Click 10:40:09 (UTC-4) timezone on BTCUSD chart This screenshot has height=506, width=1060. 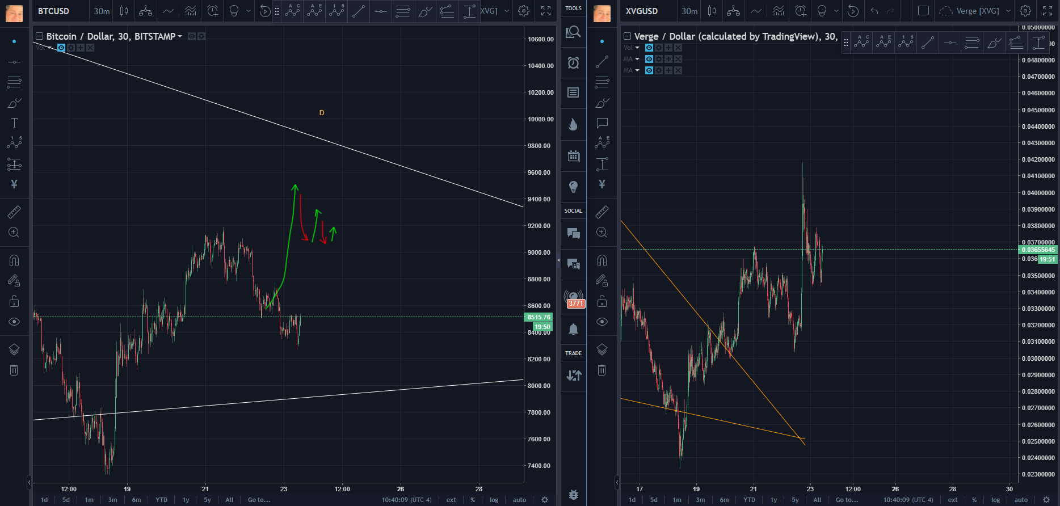point(406,500)
